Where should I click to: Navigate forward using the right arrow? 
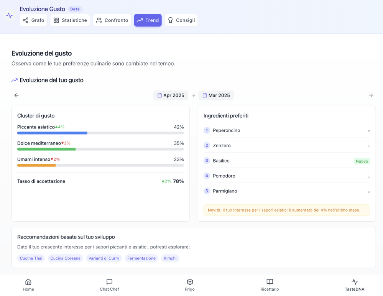(x=371, y=95)
